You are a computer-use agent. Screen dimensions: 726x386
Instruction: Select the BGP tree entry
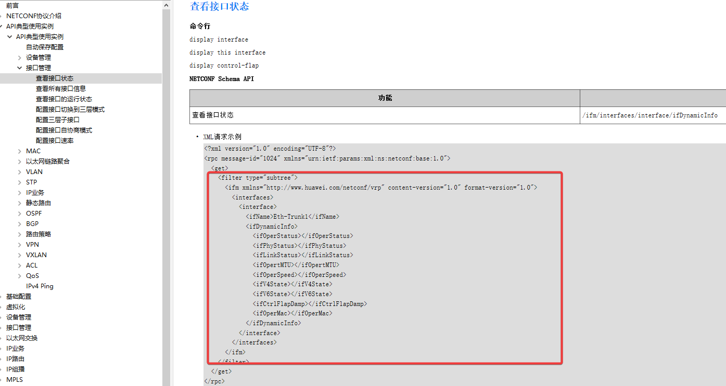click(x=32, y=224)
